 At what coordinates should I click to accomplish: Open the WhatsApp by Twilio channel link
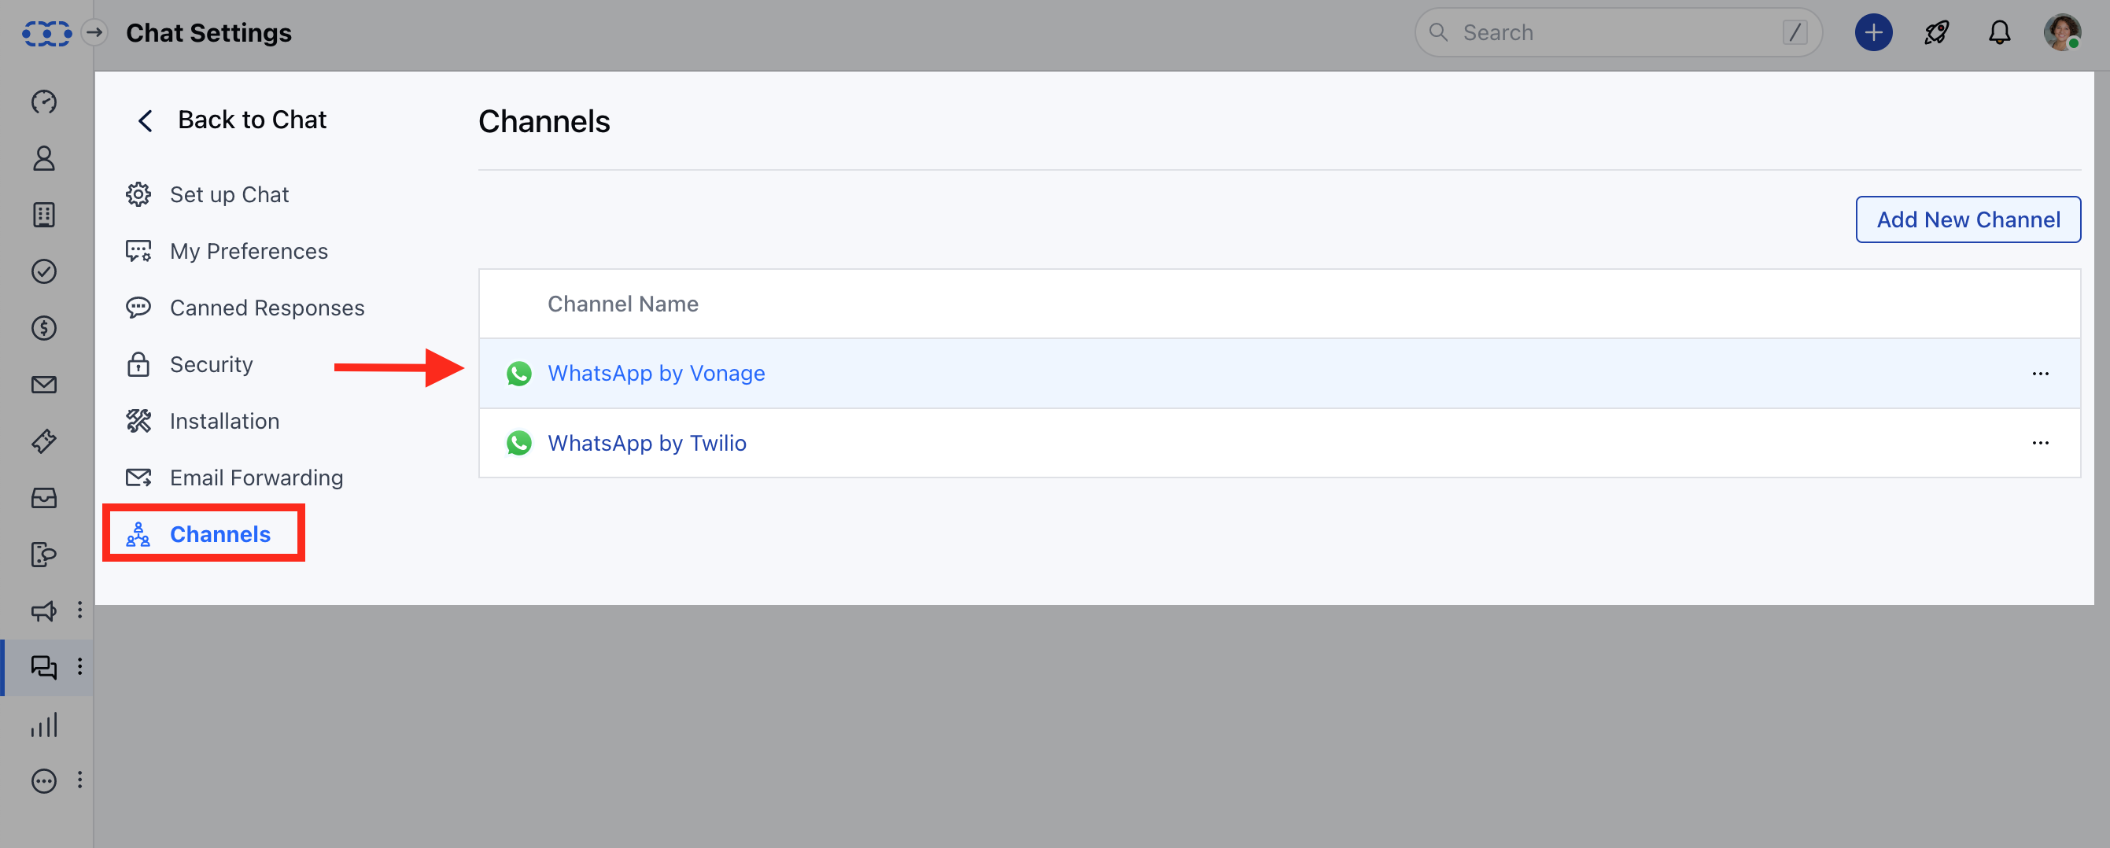coord(646,443)
